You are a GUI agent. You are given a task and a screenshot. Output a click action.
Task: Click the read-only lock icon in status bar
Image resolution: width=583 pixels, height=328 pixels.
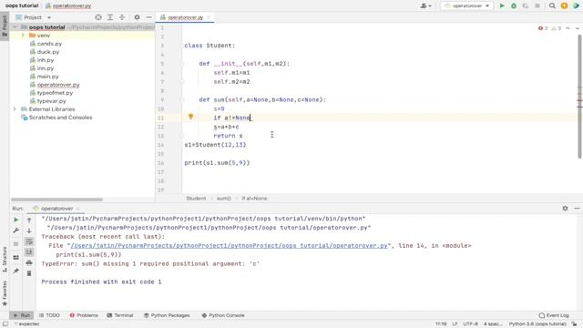[x=575, y=324]
